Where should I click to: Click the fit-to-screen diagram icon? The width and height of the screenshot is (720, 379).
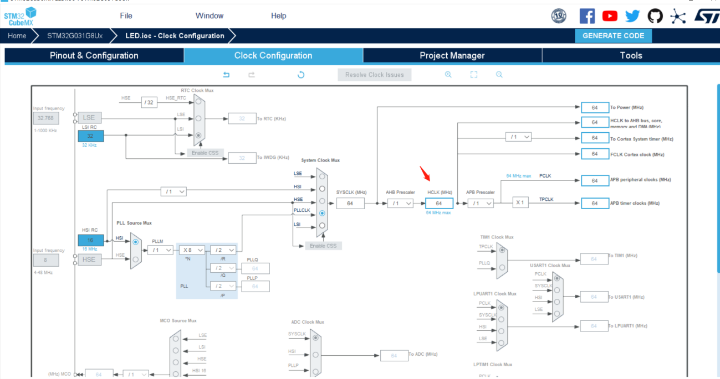coord(474,75)
